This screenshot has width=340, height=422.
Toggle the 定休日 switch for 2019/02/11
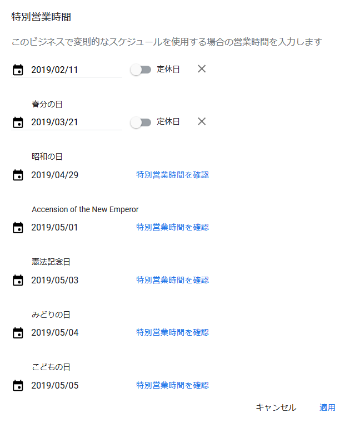[x=141, y=70]
